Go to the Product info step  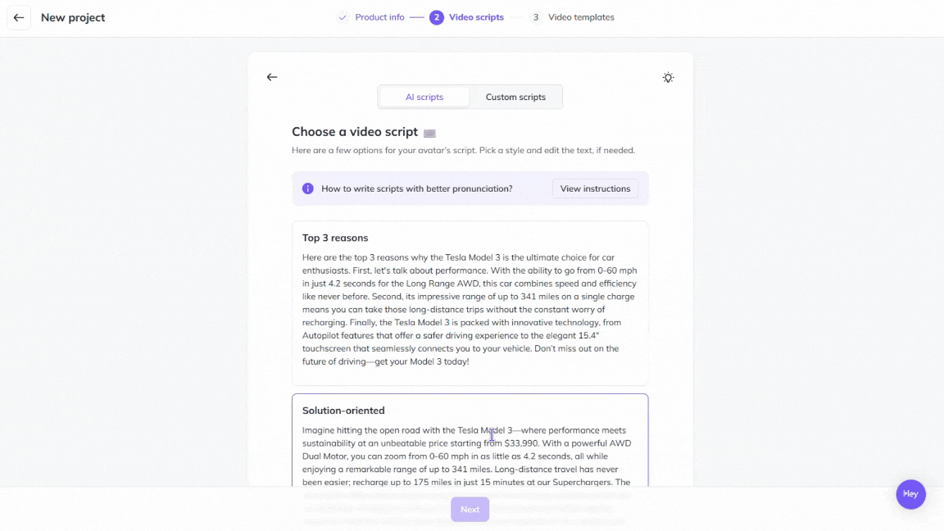coord(379,17)
